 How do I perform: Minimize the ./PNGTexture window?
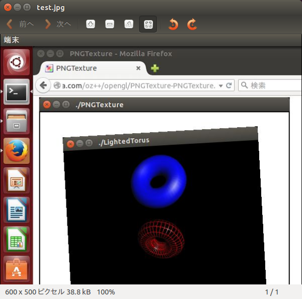coord(56,105)
